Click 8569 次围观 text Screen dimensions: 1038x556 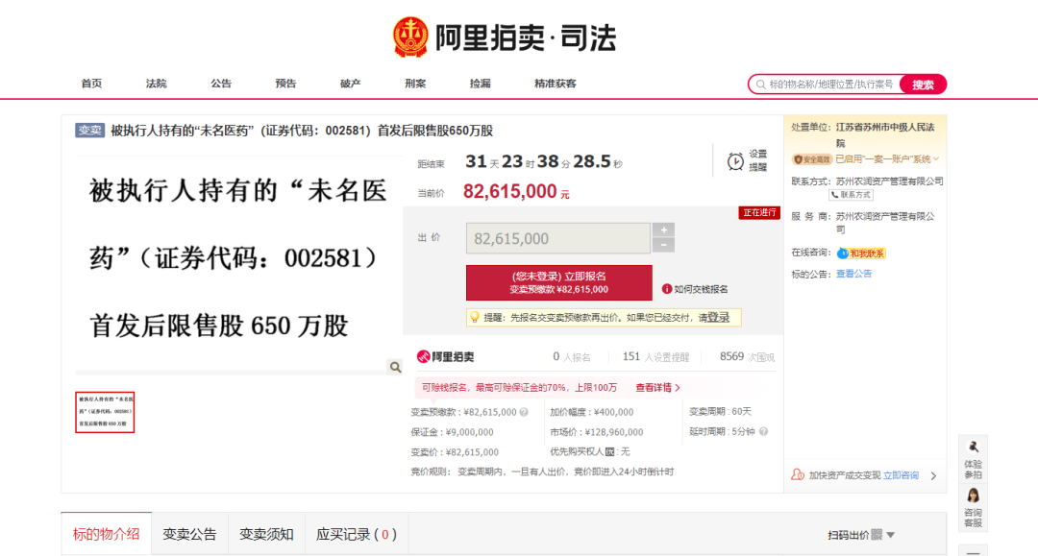(747, 357)
